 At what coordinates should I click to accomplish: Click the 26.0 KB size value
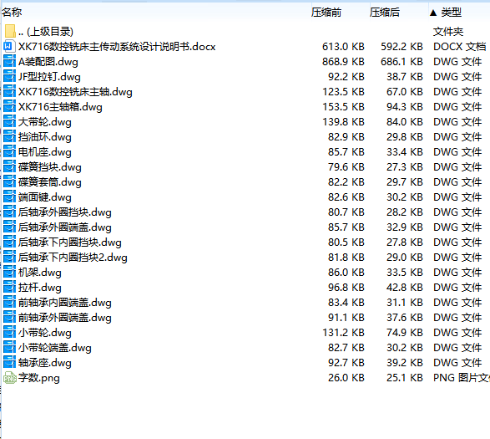pyautogui.click(x=346, y=378)
